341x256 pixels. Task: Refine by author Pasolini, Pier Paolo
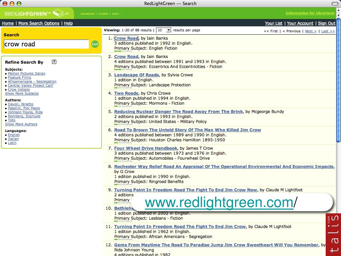24,108
